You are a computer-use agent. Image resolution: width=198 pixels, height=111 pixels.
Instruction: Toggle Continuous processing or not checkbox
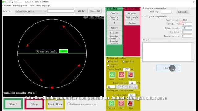click(x=69, y=104)
